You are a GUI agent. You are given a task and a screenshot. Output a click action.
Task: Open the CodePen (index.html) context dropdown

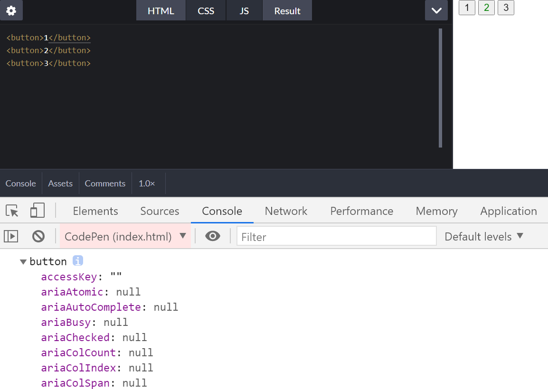click(x=125, y=236)
